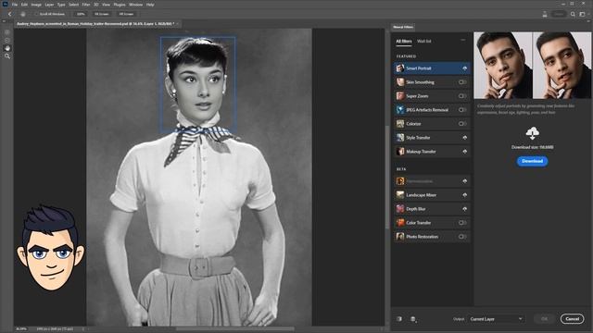Open the Filter menu
Viewport: 593px width, 333px height.
coord(86,5)
